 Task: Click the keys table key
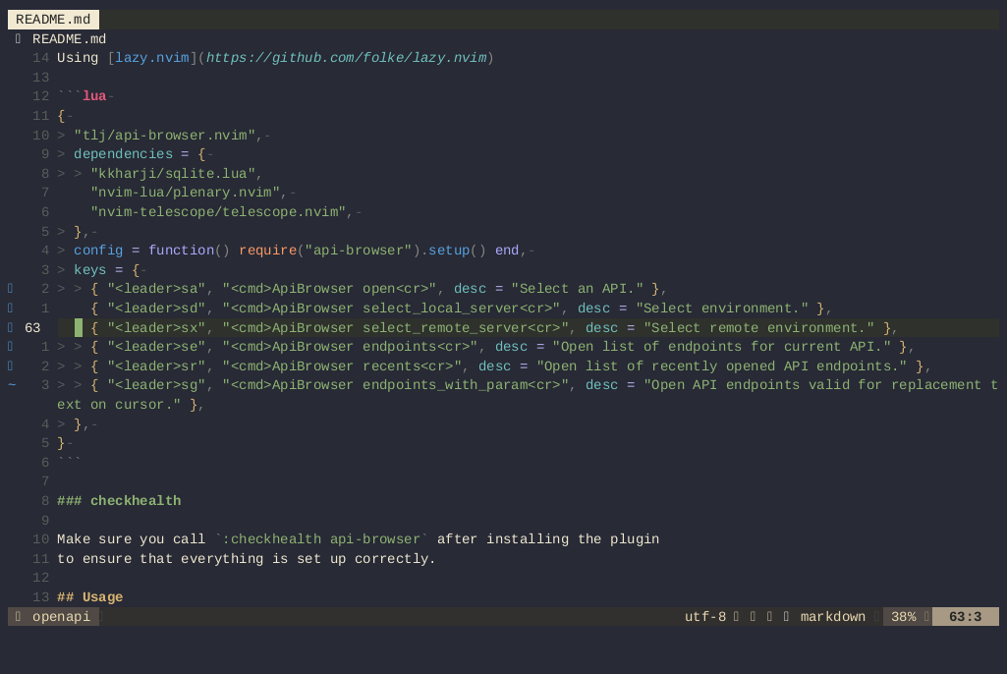[90, 270]
